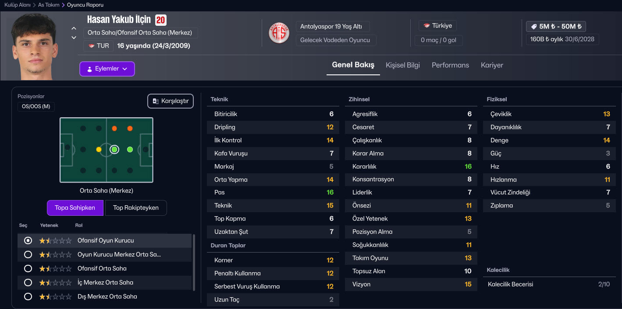Viewport: 622px width, 309px height.
Task: Select the Dış Merkez Orta Saha radio
Action: (x=28, y=296)
